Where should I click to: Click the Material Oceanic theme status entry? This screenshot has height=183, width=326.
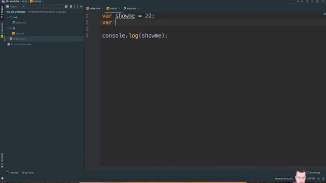coord(283,178)
